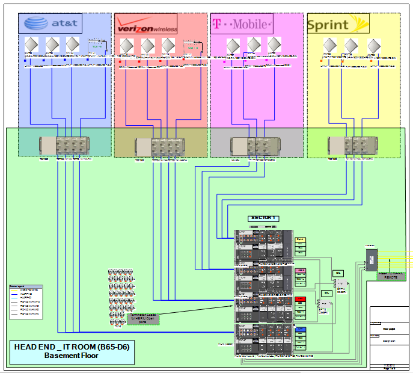The image size is (413, 373).
Task: Click blue AT&T tag beside bottom rack
Action: coord(300,329)
